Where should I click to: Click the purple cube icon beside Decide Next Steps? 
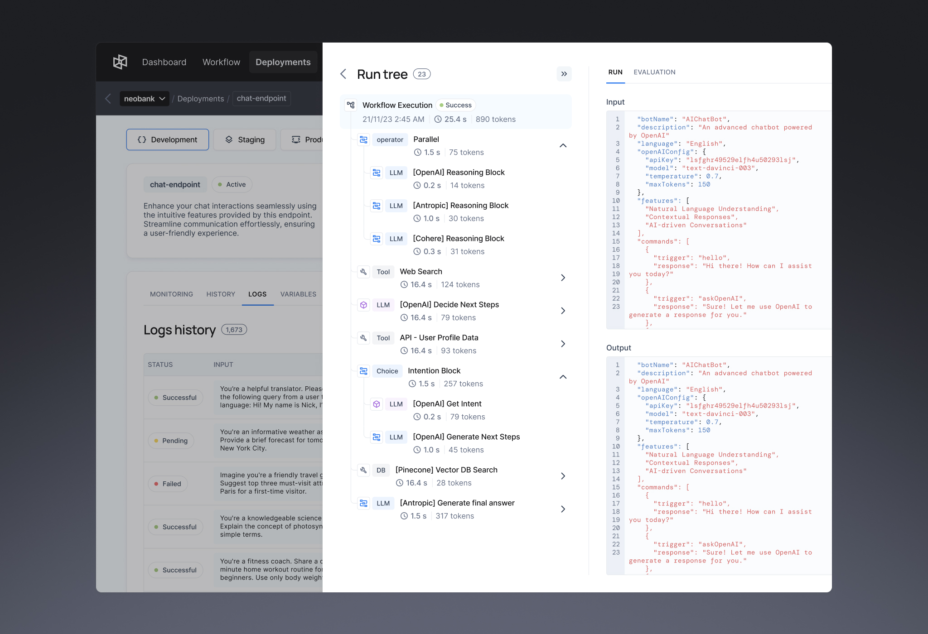[x=363, y=305]
